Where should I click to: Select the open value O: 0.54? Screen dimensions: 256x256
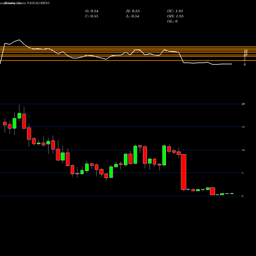[92, 11]
